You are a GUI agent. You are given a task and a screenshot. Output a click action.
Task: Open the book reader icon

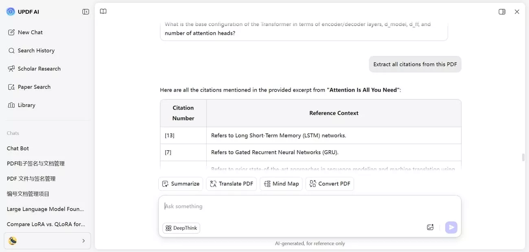pyautogui.click(x=103, y=12)
